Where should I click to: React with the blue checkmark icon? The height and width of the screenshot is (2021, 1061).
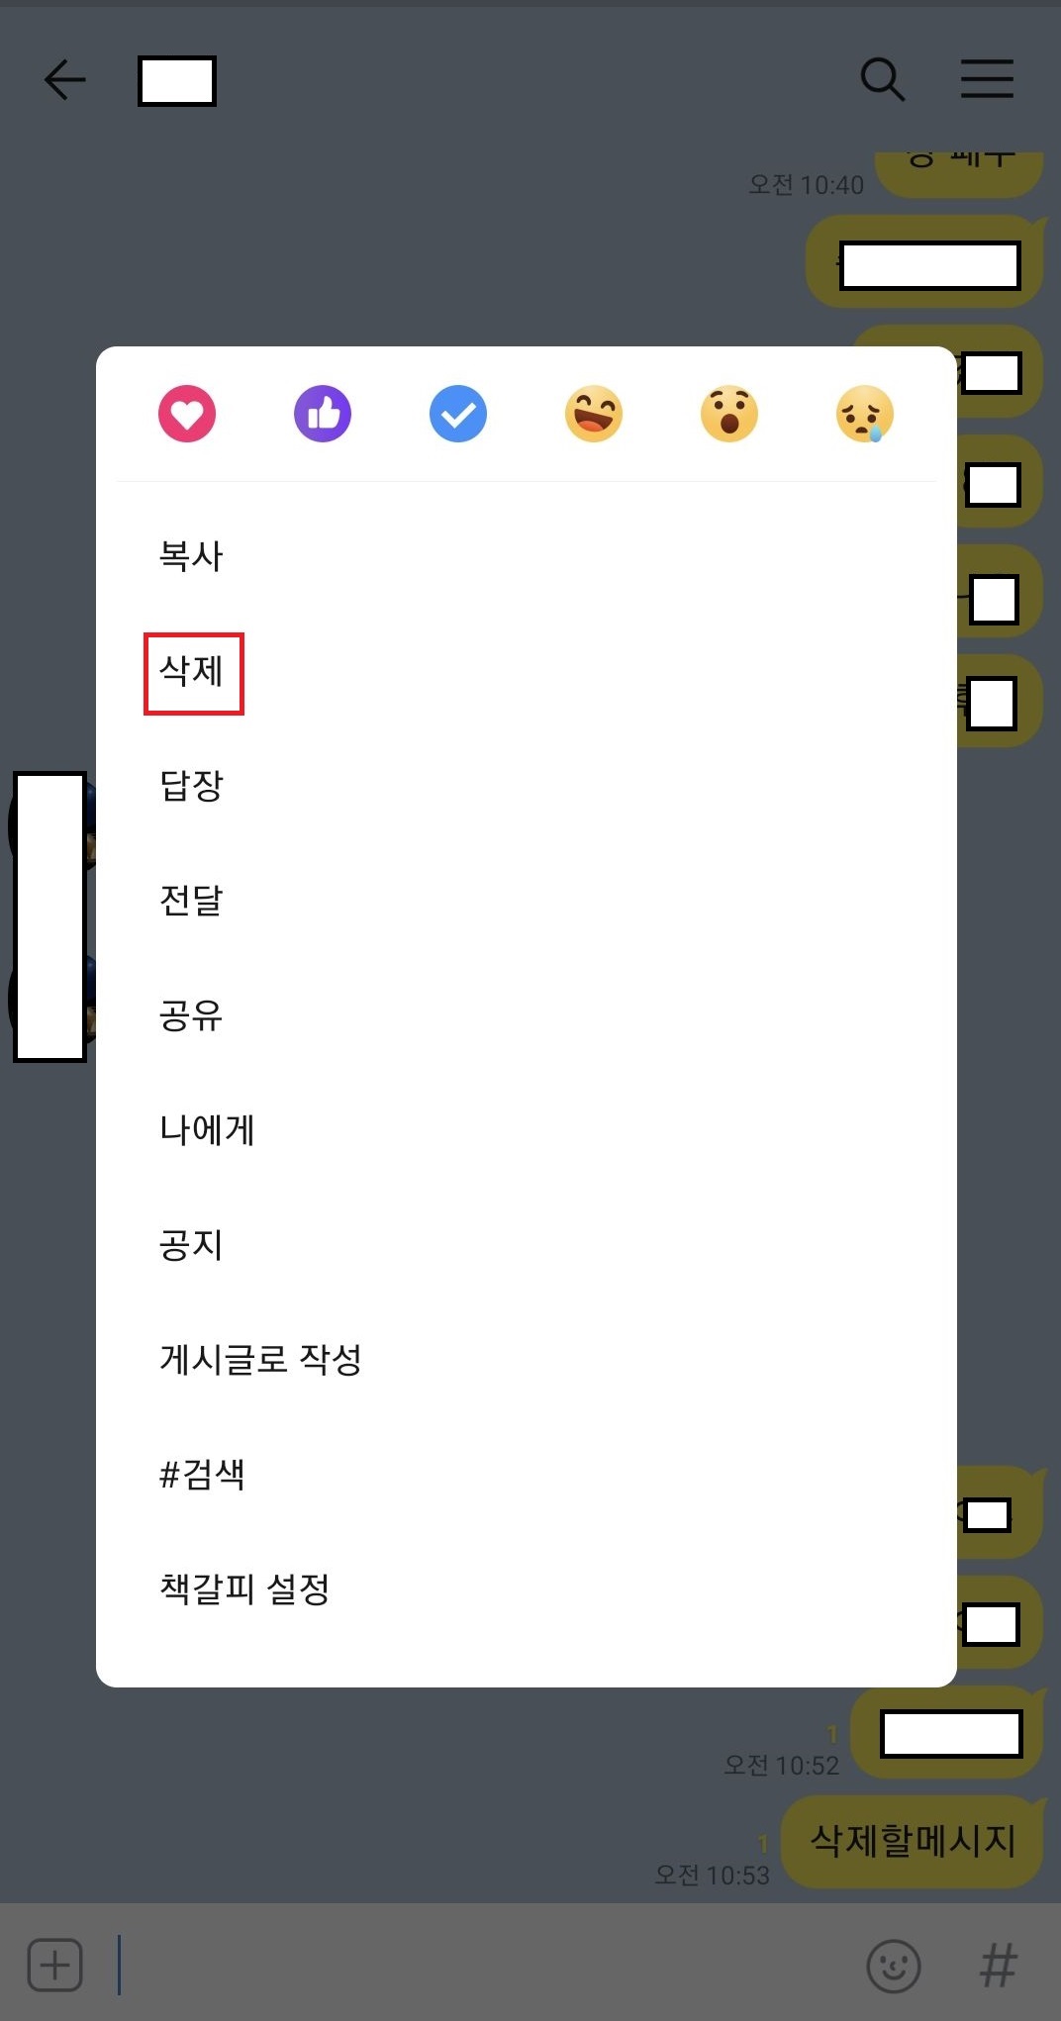pos(458,414)
